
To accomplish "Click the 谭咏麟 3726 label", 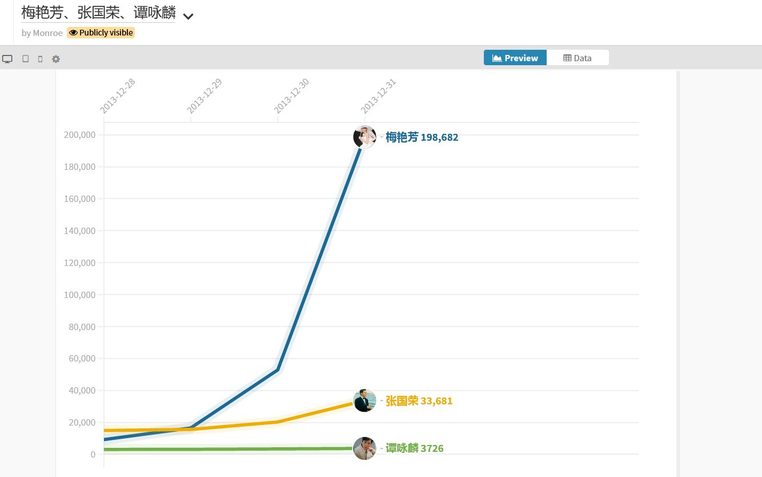I will tap(414, 448).
